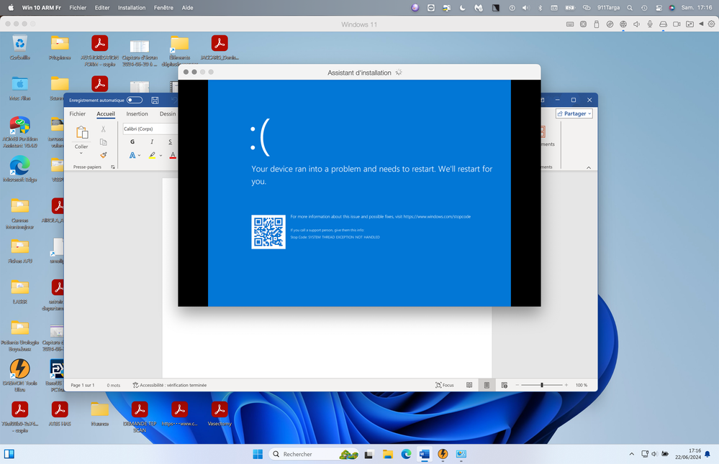Select the DEMANDE TEP SCAN PDF icon
This screenshot has width=719, height=464.
pos(140,417)
